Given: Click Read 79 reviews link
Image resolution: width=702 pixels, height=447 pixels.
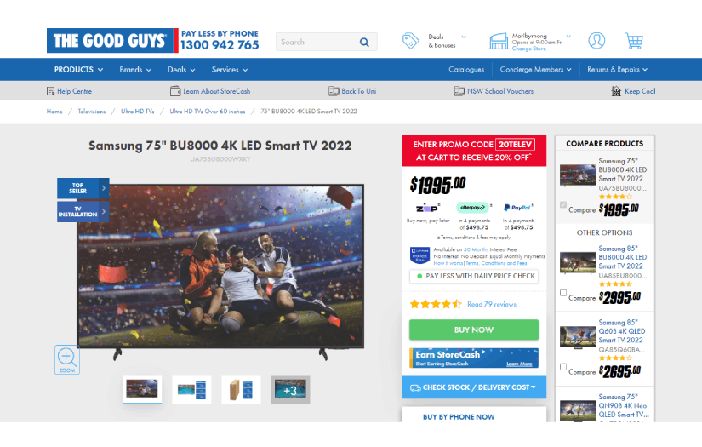Looking at the screenshot, I should tap(492, 304).
